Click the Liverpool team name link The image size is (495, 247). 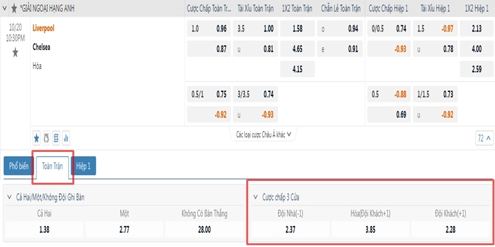[x=43, y=28]
